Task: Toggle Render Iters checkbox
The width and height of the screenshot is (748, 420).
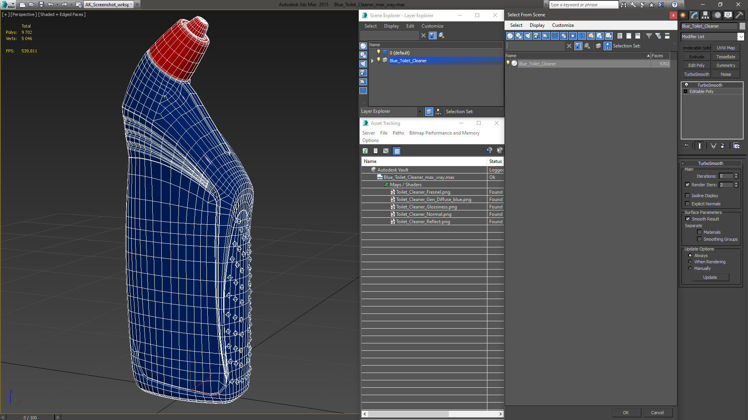Action: click(687, 185)
